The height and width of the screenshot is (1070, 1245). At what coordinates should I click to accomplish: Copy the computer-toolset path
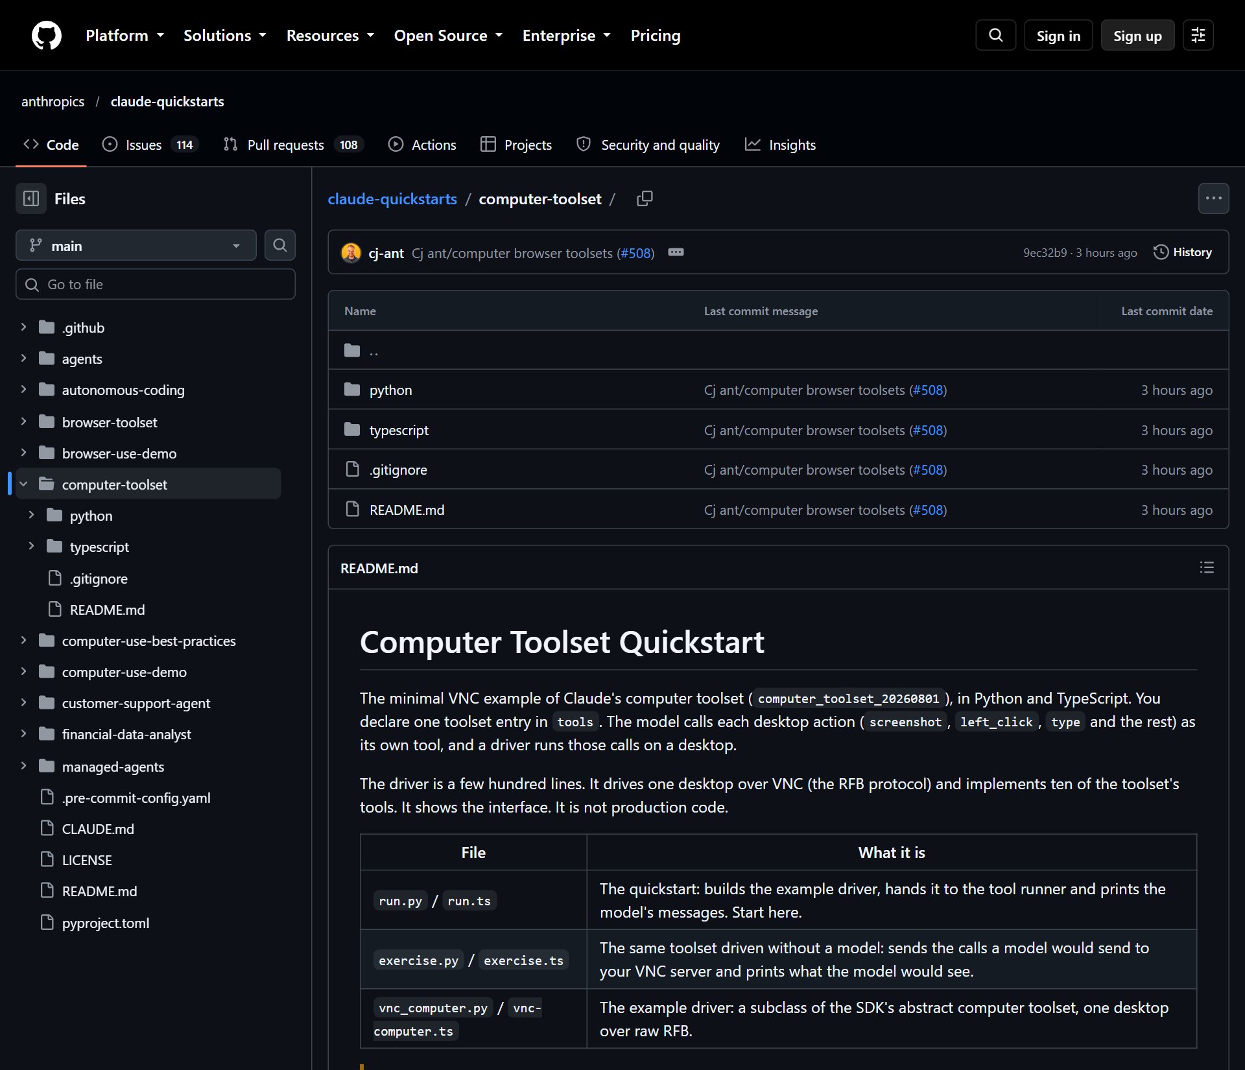click(x=645, y=198)
